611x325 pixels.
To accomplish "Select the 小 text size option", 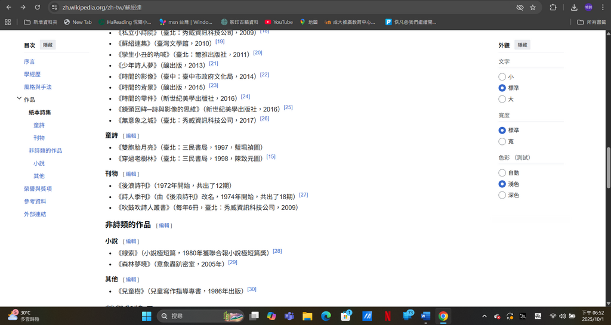I will 502,77.
